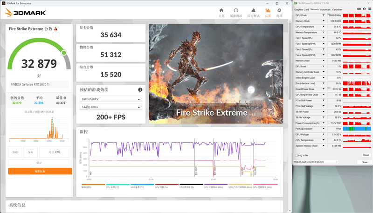Open the 1440p Ultra resolution dropdown
The height and width of the screenshot is (213, 373).
(111, 107)
